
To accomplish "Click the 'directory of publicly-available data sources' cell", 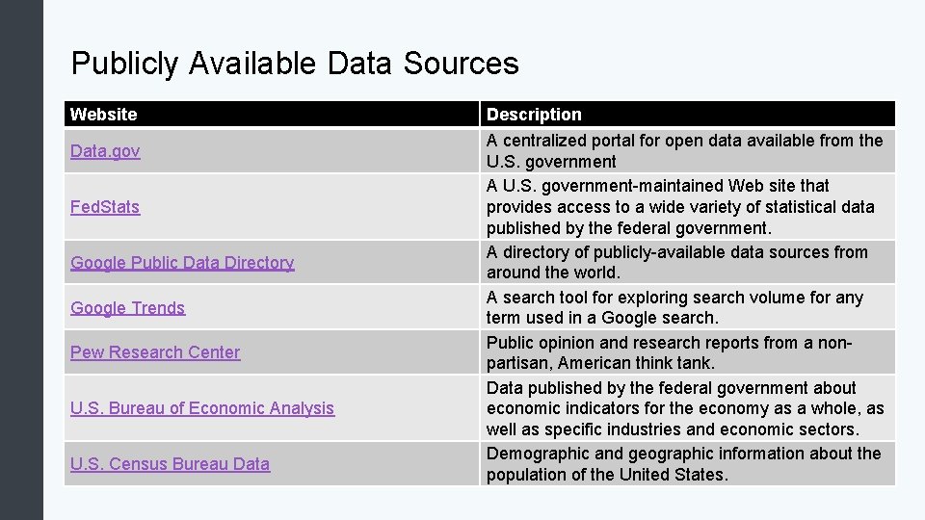I will click(x=676, y=262).
